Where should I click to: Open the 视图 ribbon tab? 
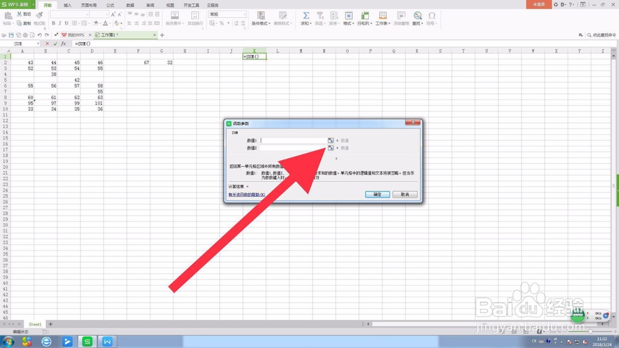pyautogui.click(x=170, y=5)
